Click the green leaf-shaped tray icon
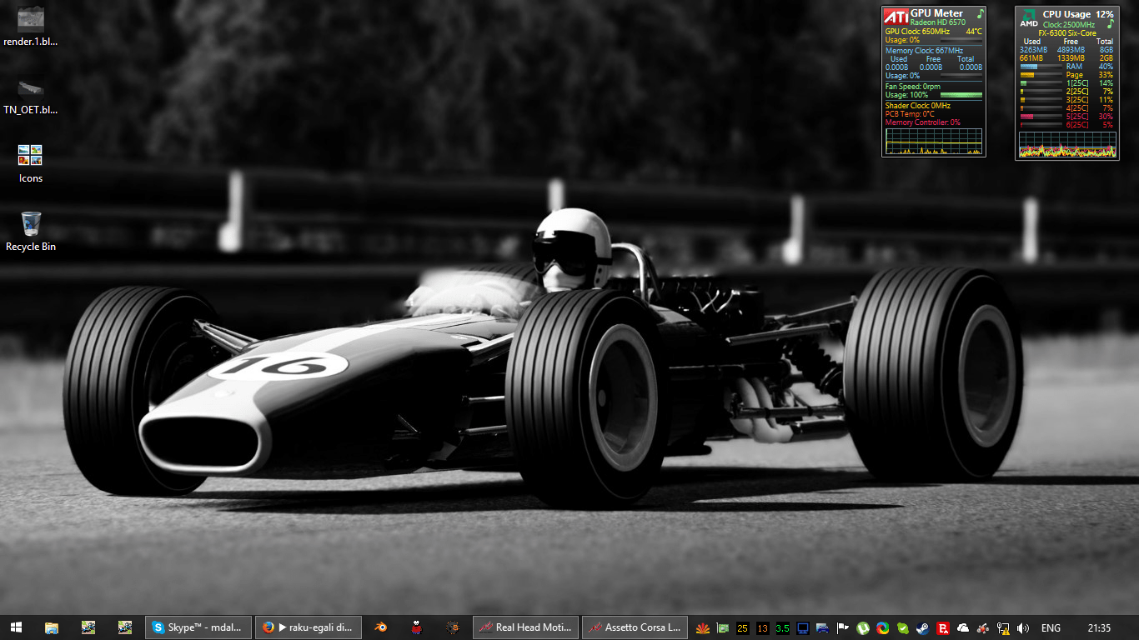Image resolution: width=1139 pixels, height=640 pixels. point(903,628)
